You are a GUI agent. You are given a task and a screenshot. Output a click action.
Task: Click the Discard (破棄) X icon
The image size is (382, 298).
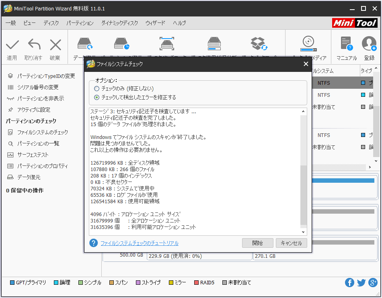coord(55,45)
